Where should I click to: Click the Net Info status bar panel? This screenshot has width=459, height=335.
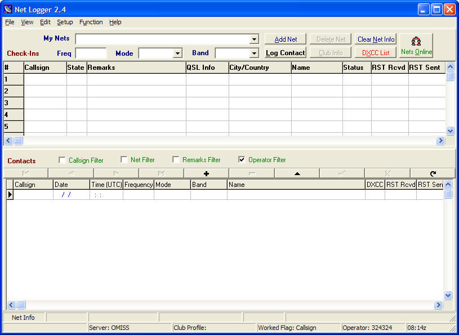(x=24, y=318)
